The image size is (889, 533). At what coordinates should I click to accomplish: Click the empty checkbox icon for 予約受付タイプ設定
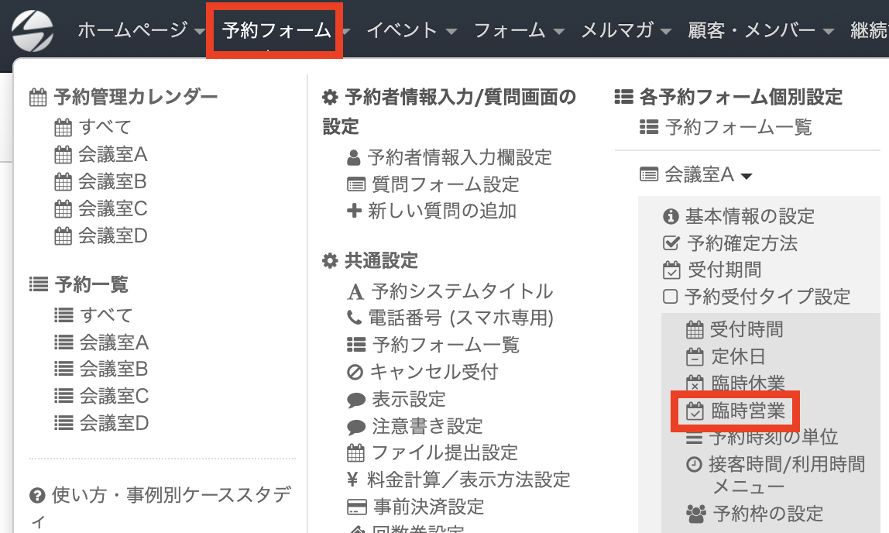click(670, 297)
